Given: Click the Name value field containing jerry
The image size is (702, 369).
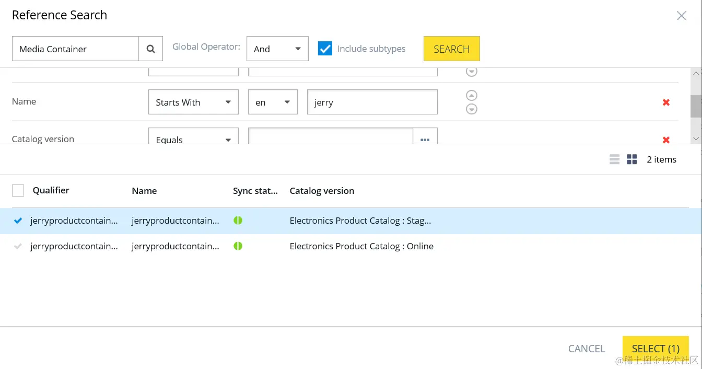Looking at the screenshot, I should coord(372,102).
